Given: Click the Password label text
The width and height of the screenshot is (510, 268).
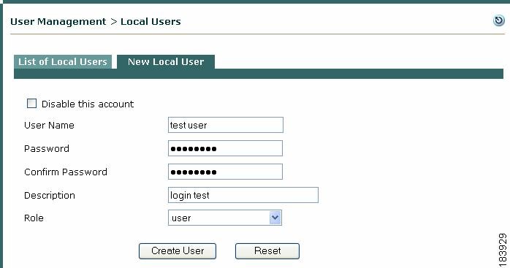Looking at the screenshot, I should [47, 149].
